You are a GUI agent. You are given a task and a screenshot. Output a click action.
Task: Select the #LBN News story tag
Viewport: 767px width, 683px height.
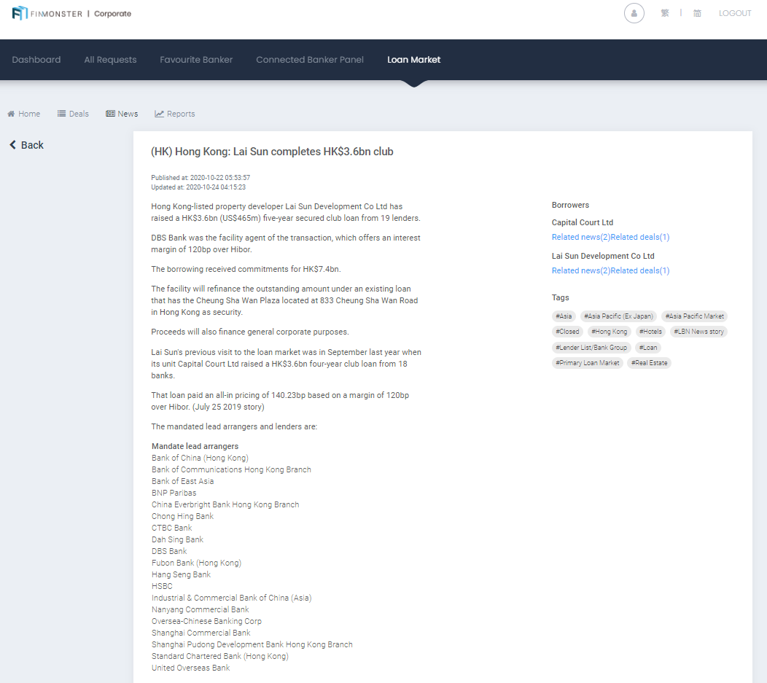698,332
